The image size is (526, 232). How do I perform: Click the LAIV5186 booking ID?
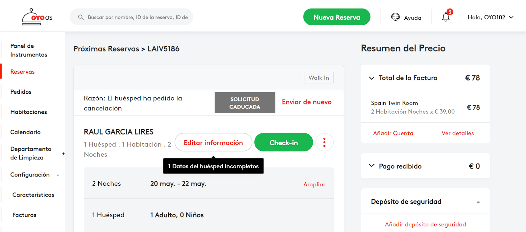pos(163,49)
